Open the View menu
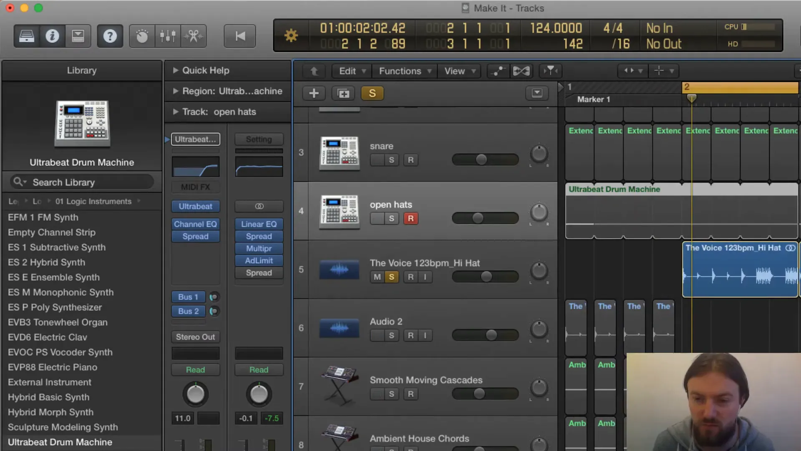This screenshot has height=451, width=801. point(459,71)
